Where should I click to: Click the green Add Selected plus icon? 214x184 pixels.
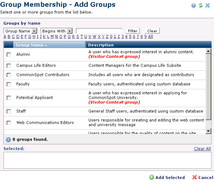[x=151, y=177]
